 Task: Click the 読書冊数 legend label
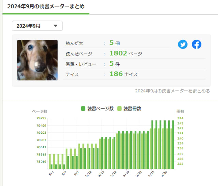tap(132, 109)
